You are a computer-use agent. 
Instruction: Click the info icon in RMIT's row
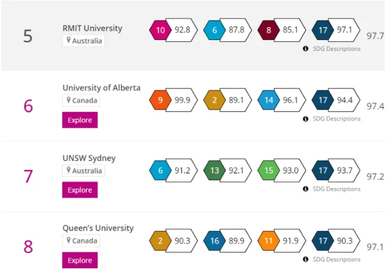pyautogui.click(x=306, y=49)
